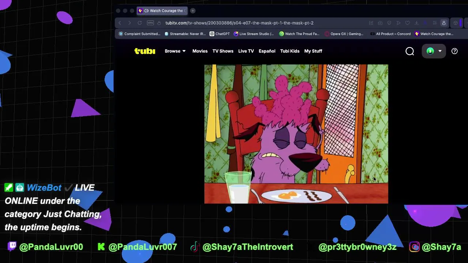
Task: Open the edit page icon in address bar
Action: 371,23
